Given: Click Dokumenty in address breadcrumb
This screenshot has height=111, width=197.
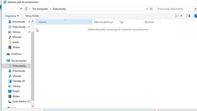Looking at the screenshot, I should click(x=59, y=9).
